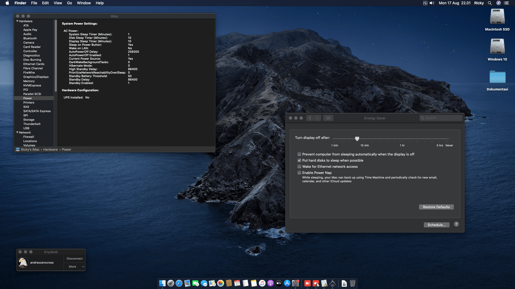
Task: Collapse the Hardware section triangle
Action: 17,21
